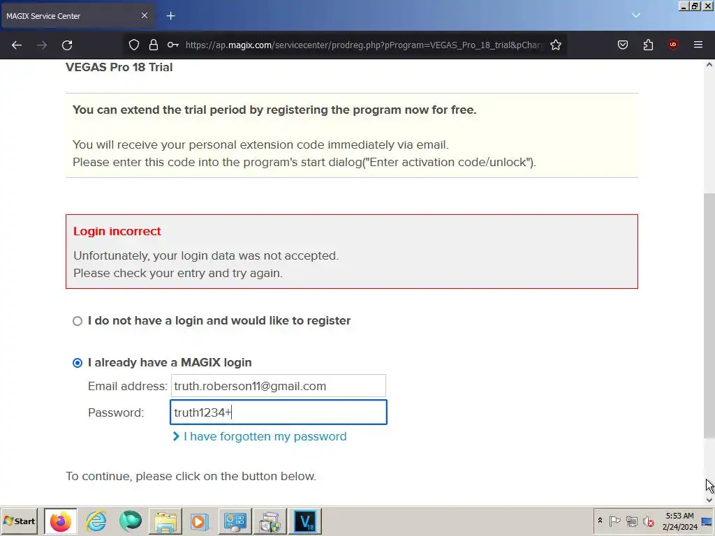Open the browser extensions menu

click(648, 45)
